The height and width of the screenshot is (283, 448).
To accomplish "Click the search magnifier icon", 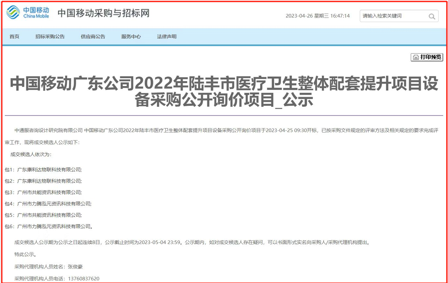I will coord(432,16).
